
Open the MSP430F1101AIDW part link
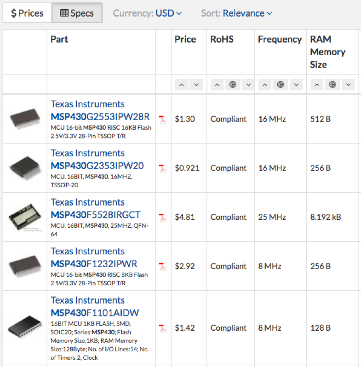click(95, 313)
